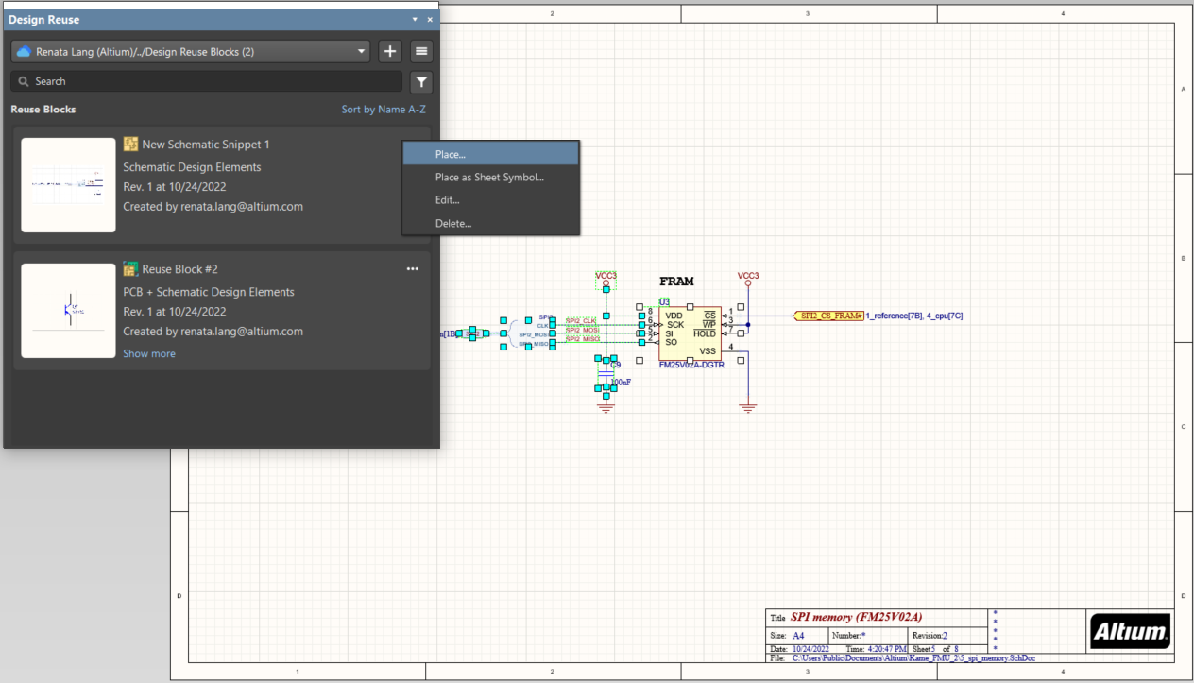The image size is (1194, 683).
Task: Choose Edit... in the context menu
Action: tap(447, 200)
